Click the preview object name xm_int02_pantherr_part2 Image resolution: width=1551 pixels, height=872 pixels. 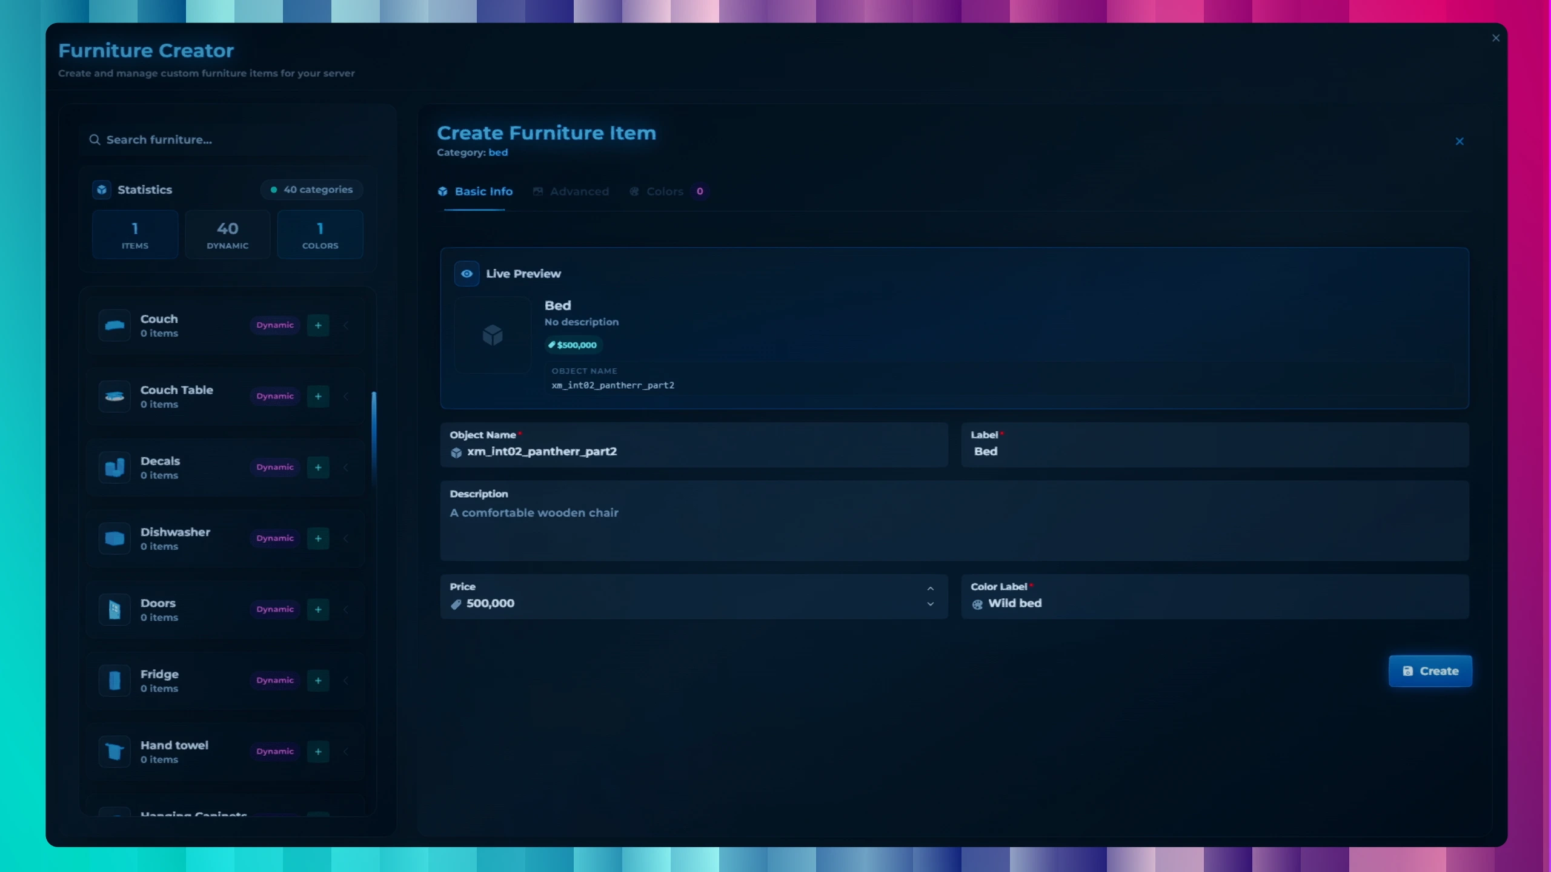point(613,385)
